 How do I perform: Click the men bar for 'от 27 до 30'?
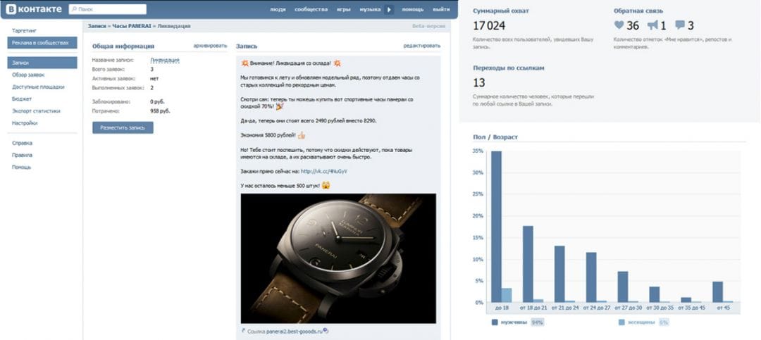(x=623, y=287)
